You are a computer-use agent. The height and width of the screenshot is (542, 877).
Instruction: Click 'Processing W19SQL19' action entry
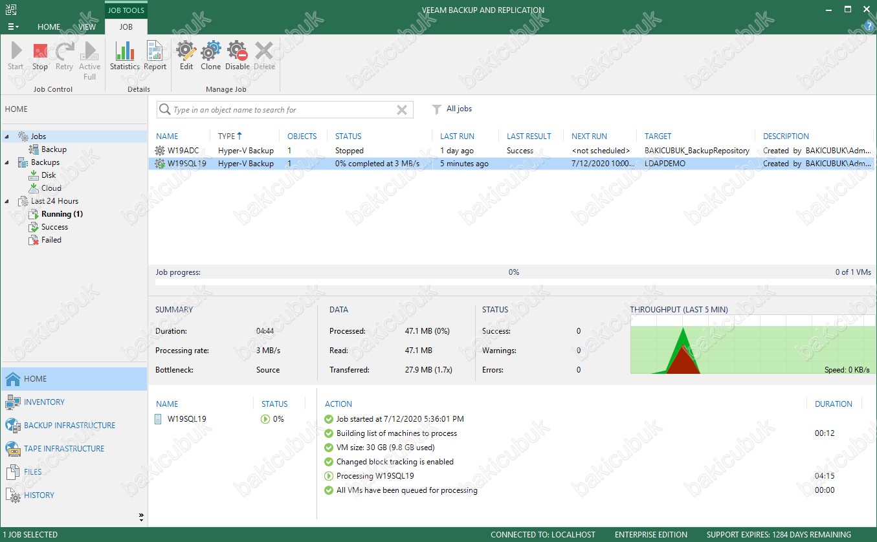(375, 476)
